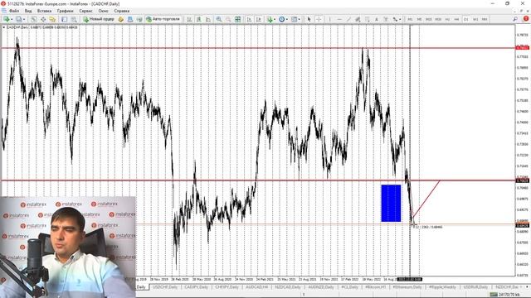Toggle chart Auto Scroll
Image resolution: width=531 pixels, height=298 pixels.
click(x=249, y=19)
